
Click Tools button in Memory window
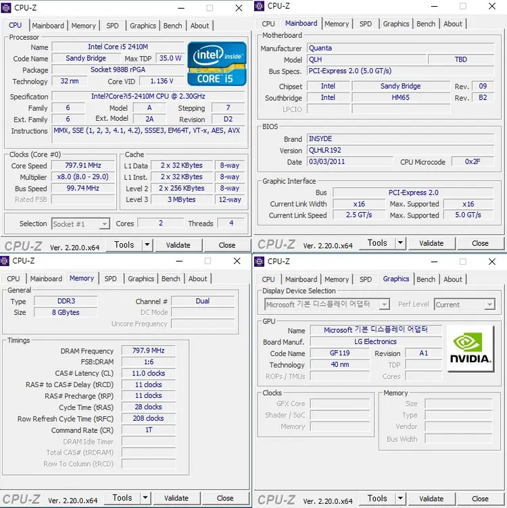click(122, 497)
